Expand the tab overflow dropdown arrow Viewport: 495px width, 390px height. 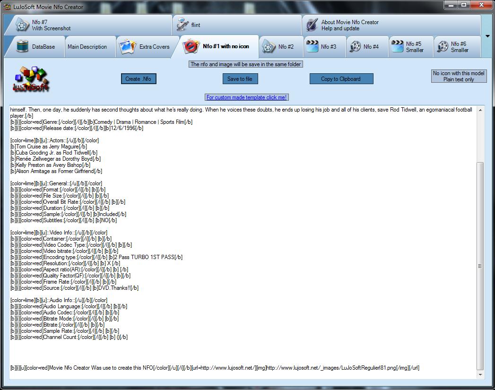[x=487, y=36]
